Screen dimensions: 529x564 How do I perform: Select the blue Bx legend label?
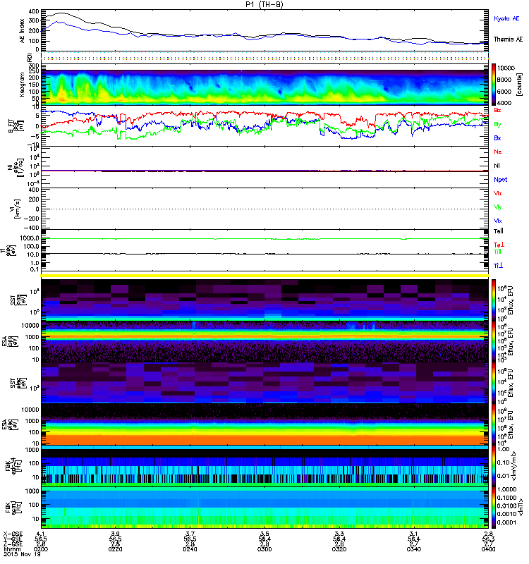point(497,137)
